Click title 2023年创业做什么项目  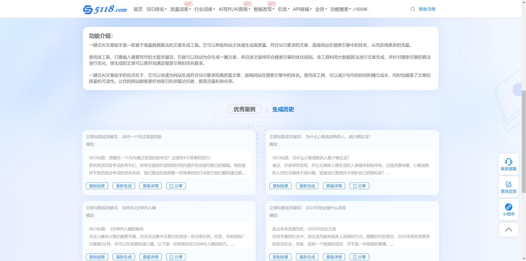326,208
